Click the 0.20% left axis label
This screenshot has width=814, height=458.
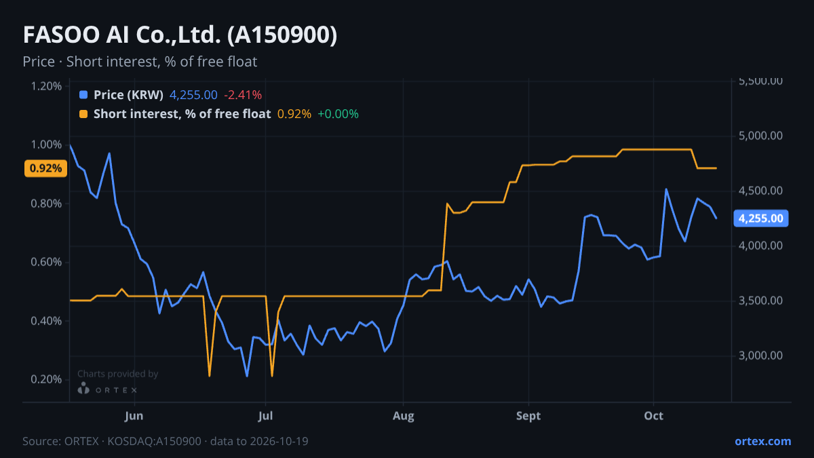coord(46,379)
